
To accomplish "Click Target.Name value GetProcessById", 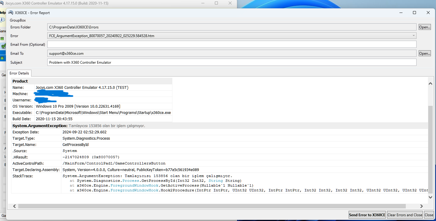I will (x=75, y=144).
